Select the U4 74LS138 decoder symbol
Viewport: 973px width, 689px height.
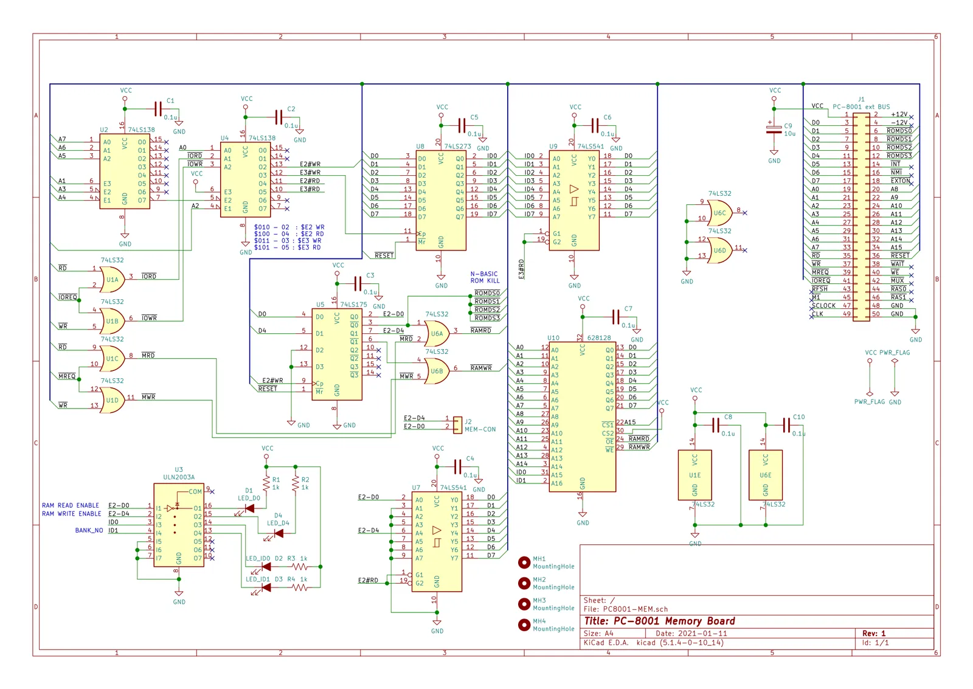click(x=245, y=179)
